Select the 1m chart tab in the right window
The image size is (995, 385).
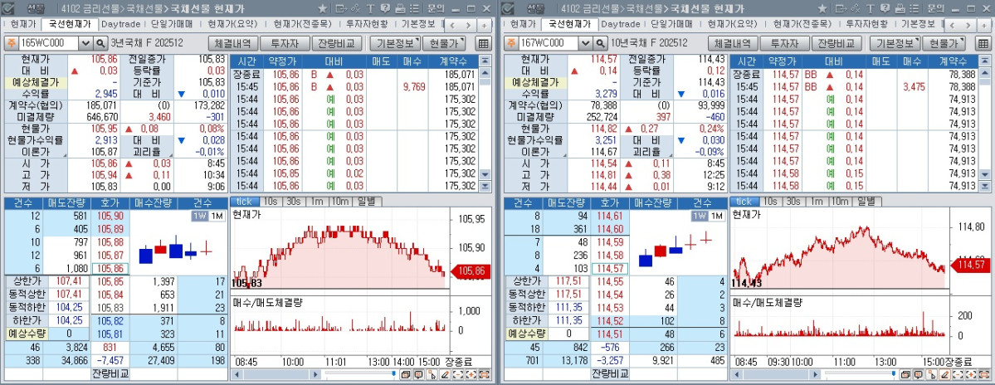pyautogui.click(x=816, y=201)
